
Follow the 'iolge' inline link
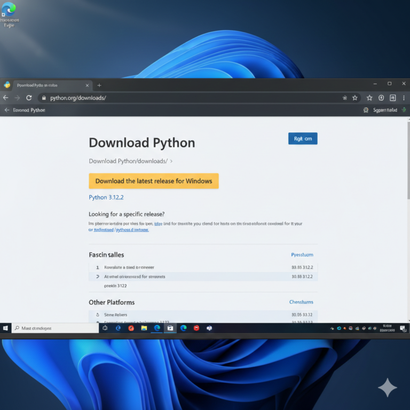point(158,224)
